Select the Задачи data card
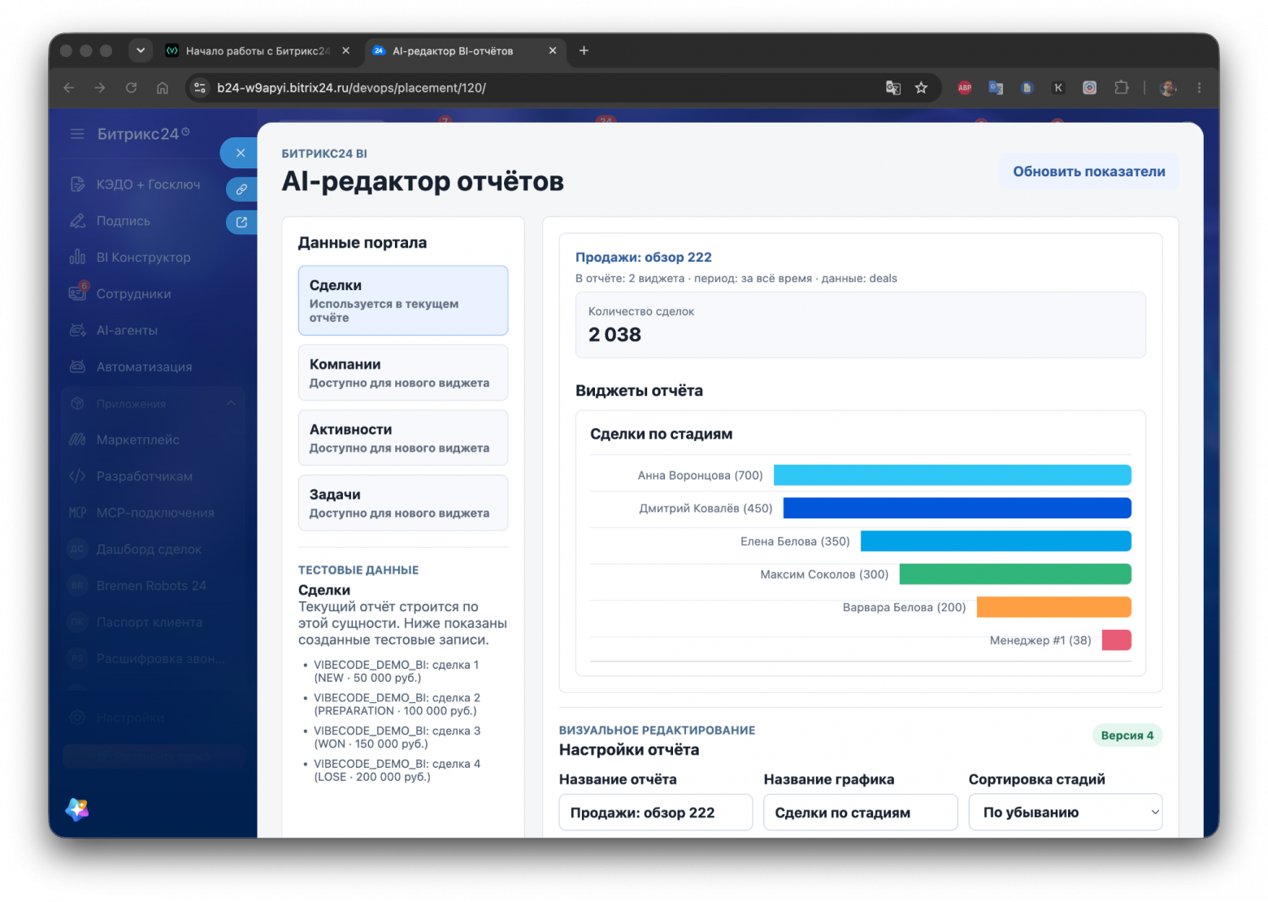Image resolution: width=1268 pixels, height=902 pixels. point(403,503)
